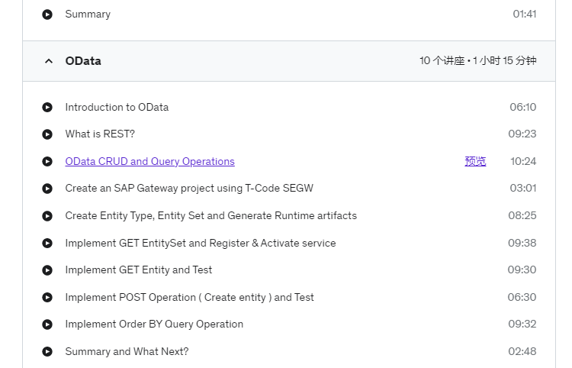
Task: Click play icon for Create Entity Type lecture
Action: tap(47, 216)
